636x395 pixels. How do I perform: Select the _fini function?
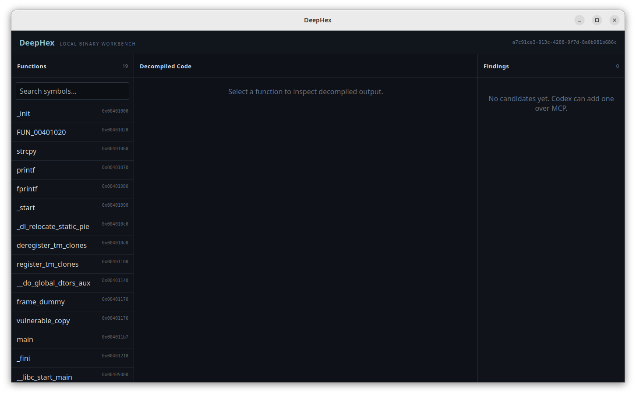pyautogui.click(x=72, y=358)
